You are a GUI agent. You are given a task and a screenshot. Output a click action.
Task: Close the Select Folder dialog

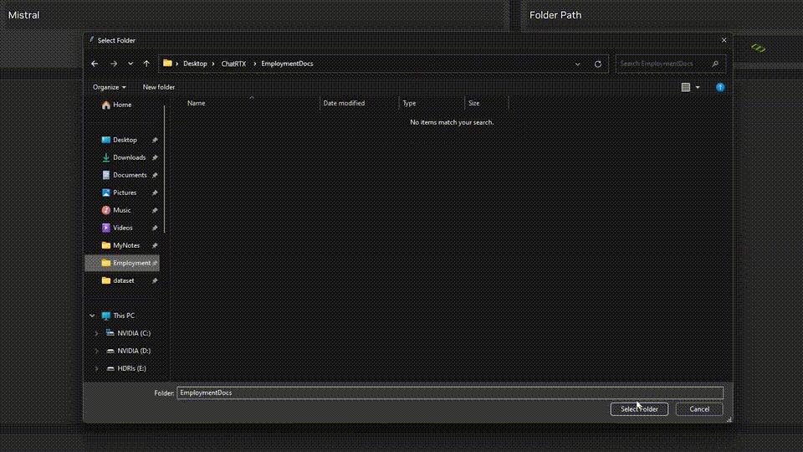[724, 40]
